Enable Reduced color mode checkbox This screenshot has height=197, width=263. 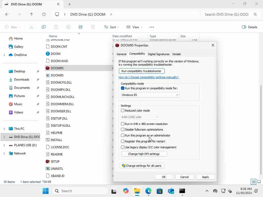123,111
